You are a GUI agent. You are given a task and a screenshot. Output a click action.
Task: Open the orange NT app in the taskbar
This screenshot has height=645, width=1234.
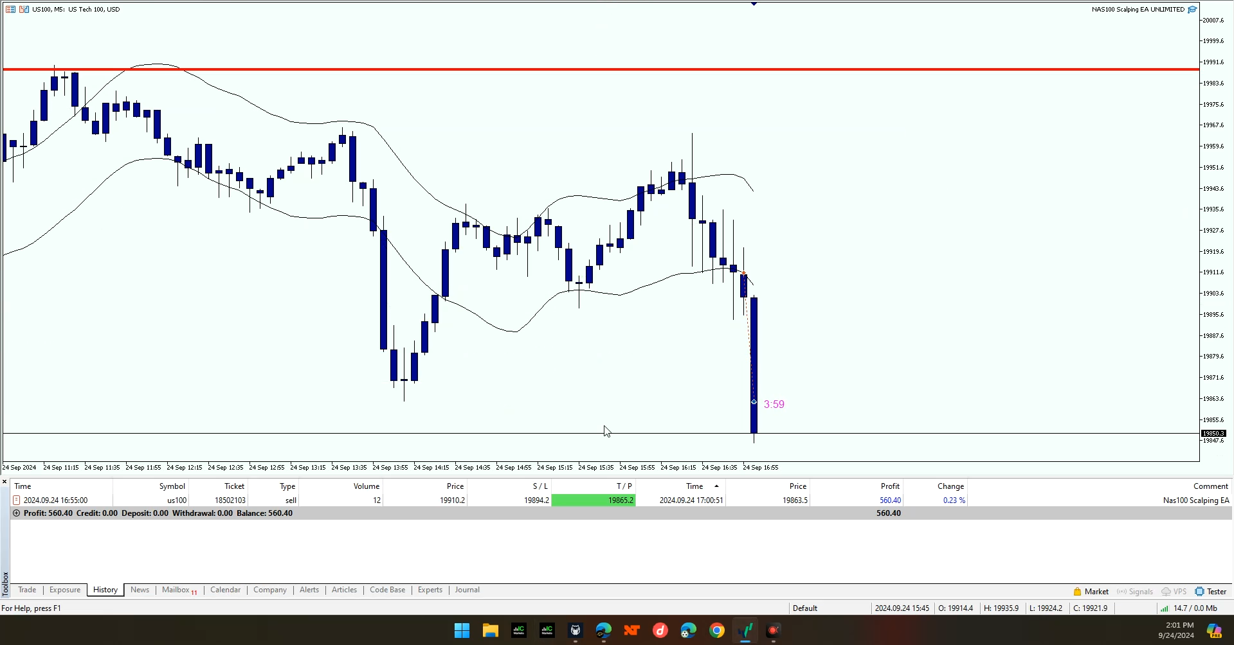click(632, 630)
